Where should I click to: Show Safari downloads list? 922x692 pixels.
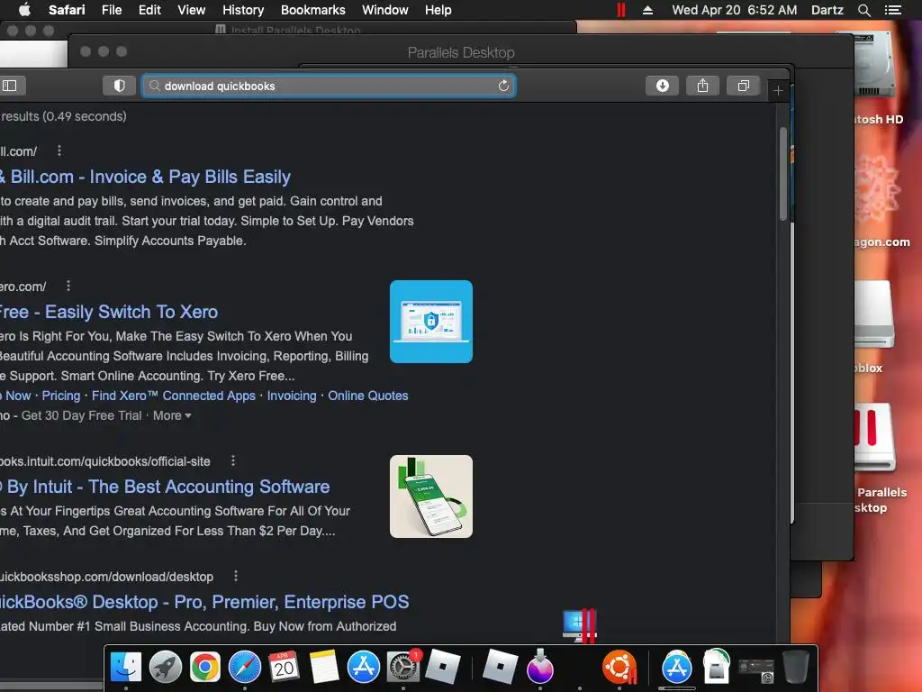tap(662, 86)
